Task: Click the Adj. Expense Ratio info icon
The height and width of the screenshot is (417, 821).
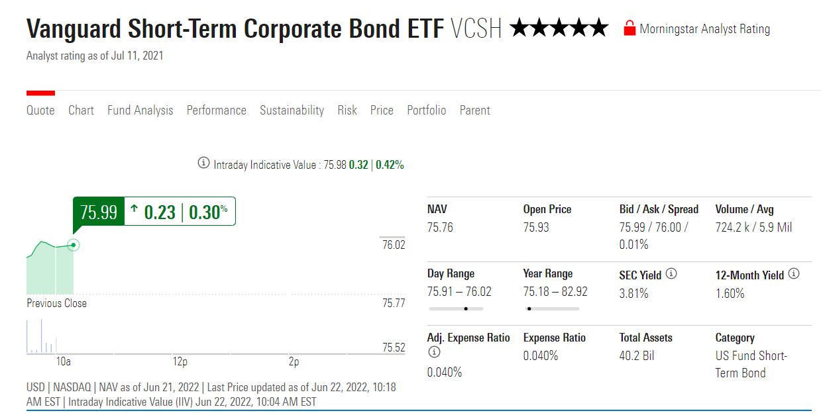Action: [x=434, y=352]
